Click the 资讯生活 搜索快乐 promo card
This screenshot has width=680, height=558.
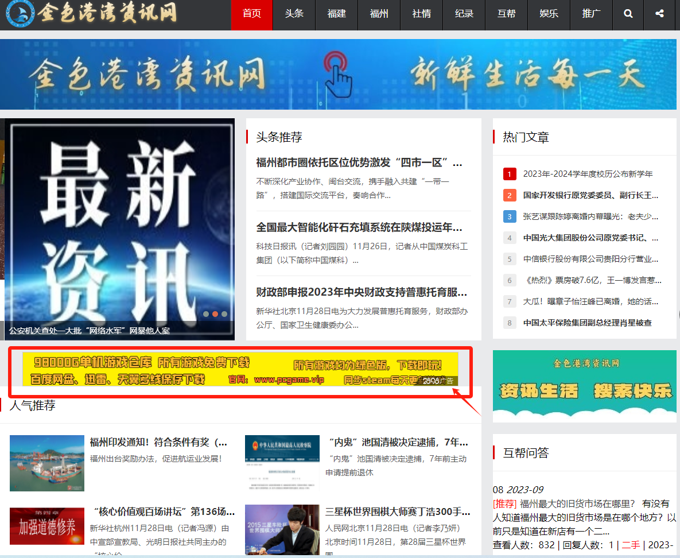[x=584, y=383]
